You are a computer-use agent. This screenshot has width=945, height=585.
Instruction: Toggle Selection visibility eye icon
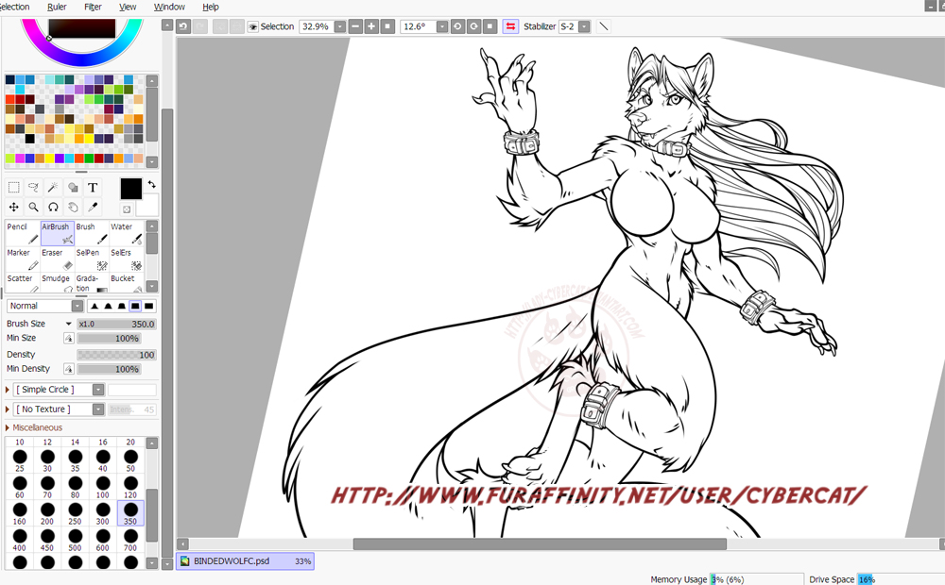(253, 26)
